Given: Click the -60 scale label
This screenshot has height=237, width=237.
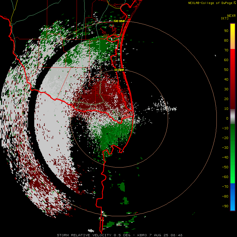Looking at the screenshot, I should [225, 177].
